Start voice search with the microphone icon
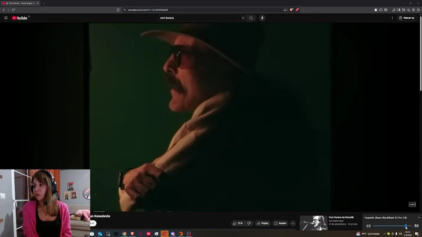This screenshot has height=237, width=422. 262,18
